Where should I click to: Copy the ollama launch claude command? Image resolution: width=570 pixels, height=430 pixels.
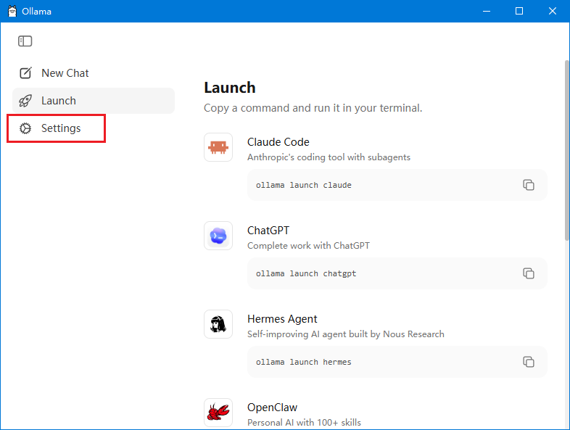click(529, 185)
